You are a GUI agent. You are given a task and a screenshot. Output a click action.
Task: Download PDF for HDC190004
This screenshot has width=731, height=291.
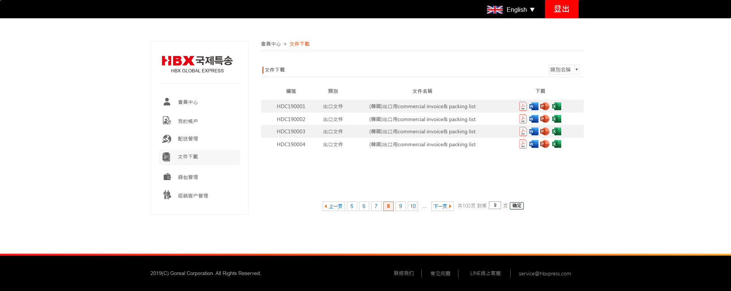pyautogui.click(x=523, y=144)
